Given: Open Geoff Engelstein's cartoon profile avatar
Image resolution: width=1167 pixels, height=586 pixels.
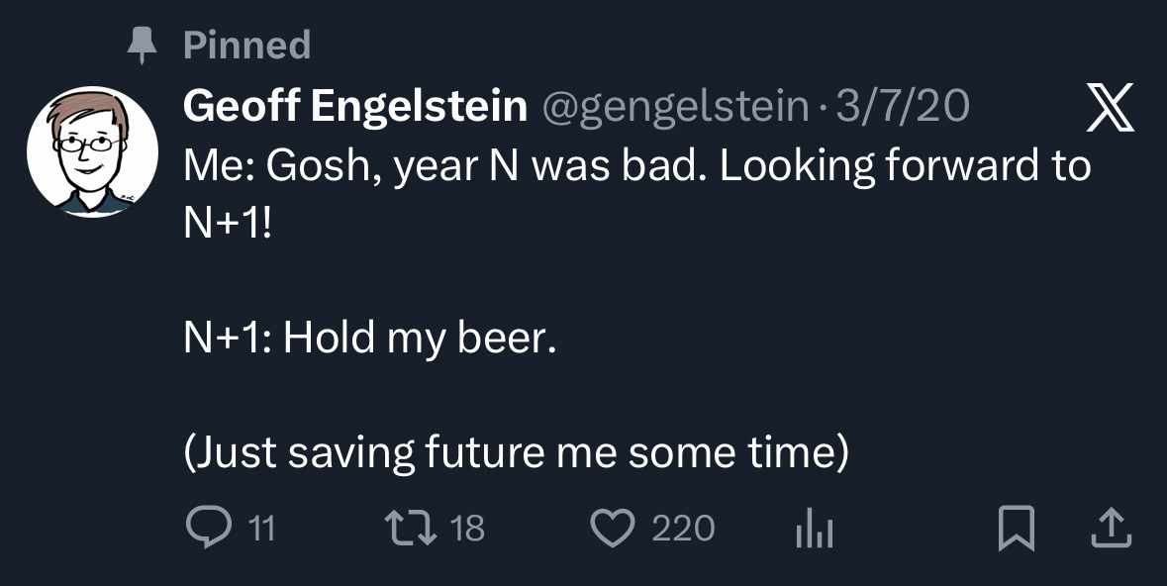Looking at the screenshot, I should click(92, 152).
